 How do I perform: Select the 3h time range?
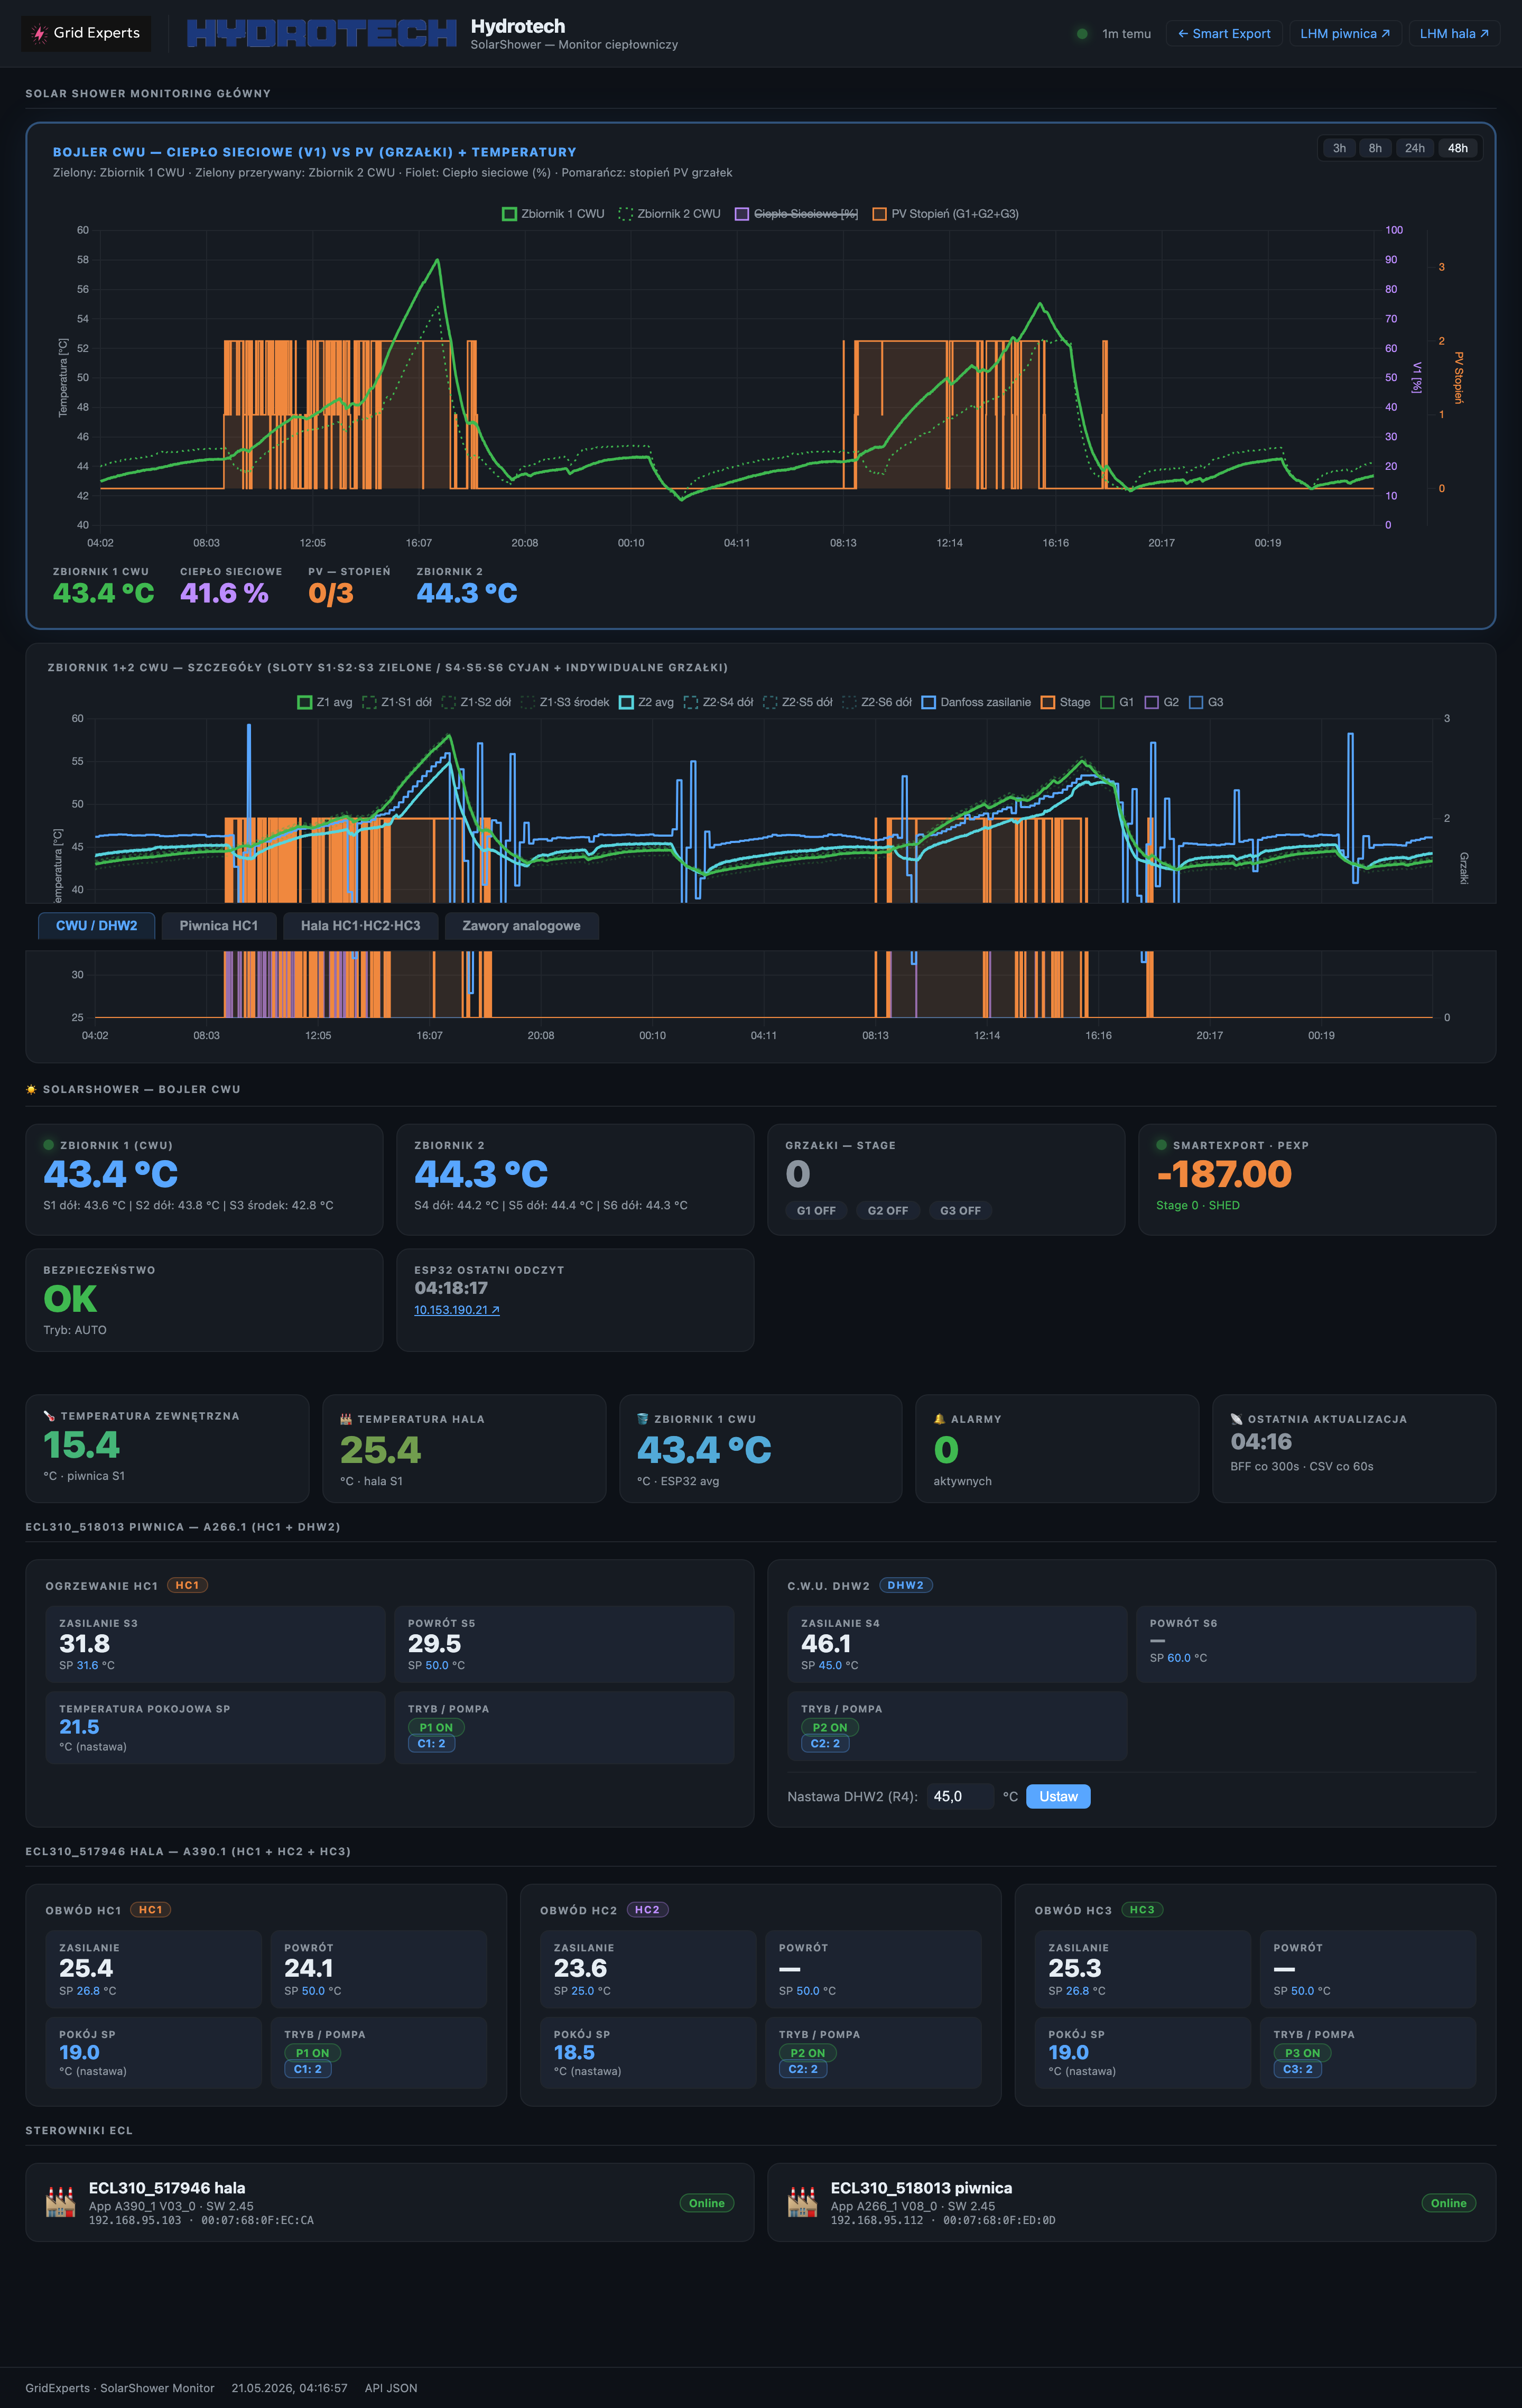1339,148
